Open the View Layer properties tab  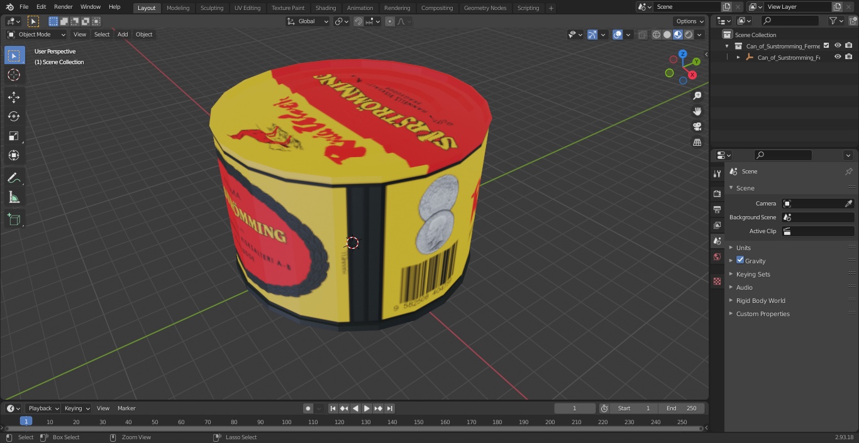coord(717,225)
